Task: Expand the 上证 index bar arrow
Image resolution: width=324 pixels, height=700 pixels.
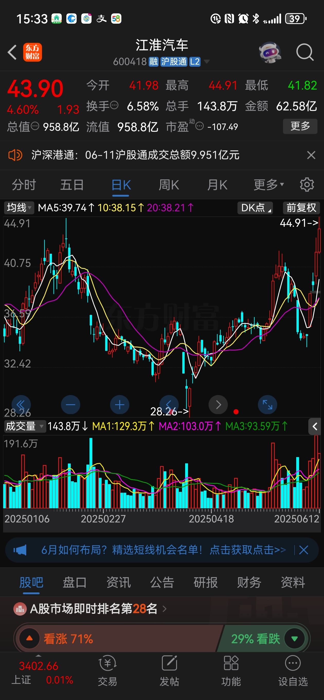Action: [38, 656]
